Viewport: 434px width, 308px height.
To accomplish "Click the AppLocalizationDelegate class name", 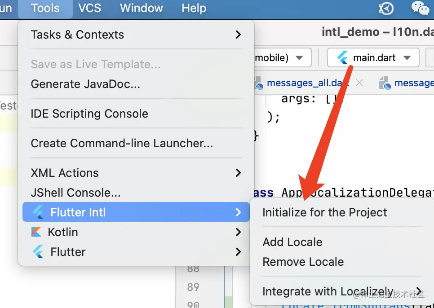I will pos(358,193).
